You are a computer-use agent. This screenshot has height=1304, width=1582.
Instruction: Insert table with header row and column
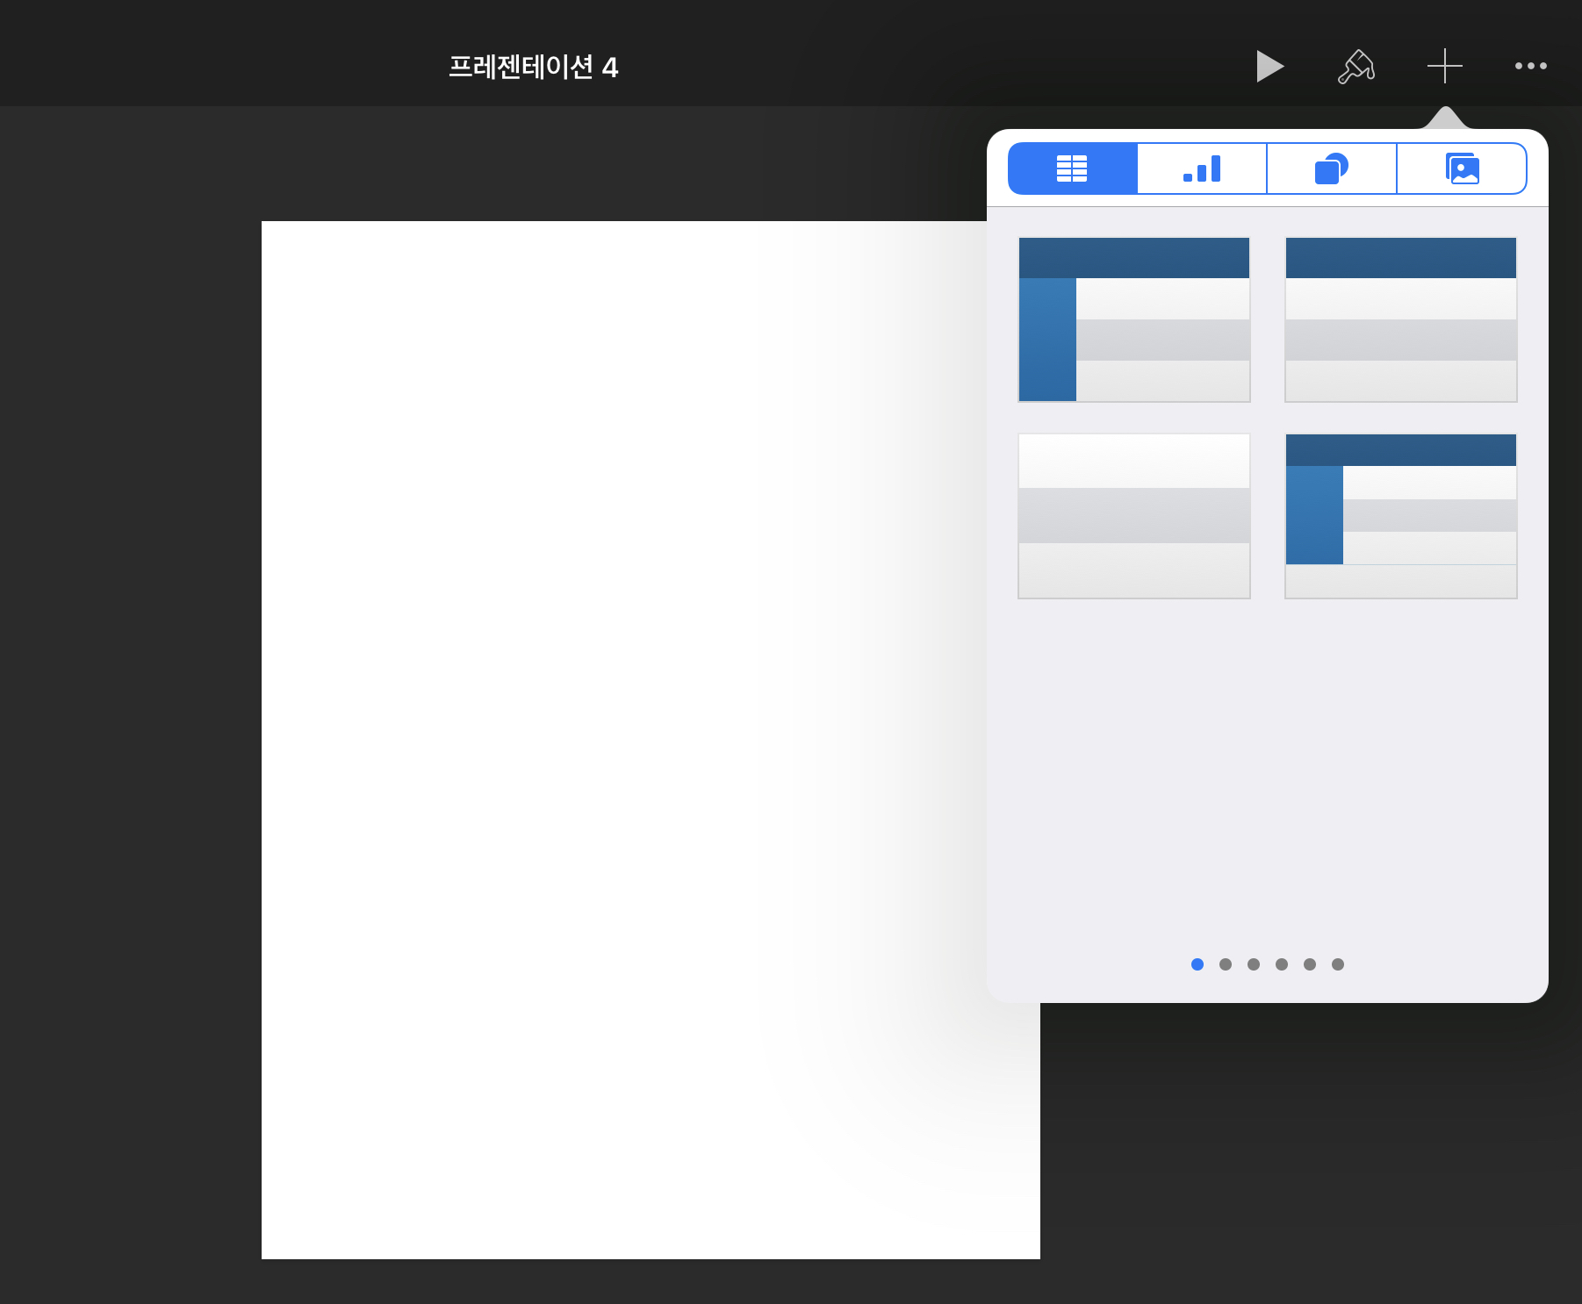[x=1134, y=319]
